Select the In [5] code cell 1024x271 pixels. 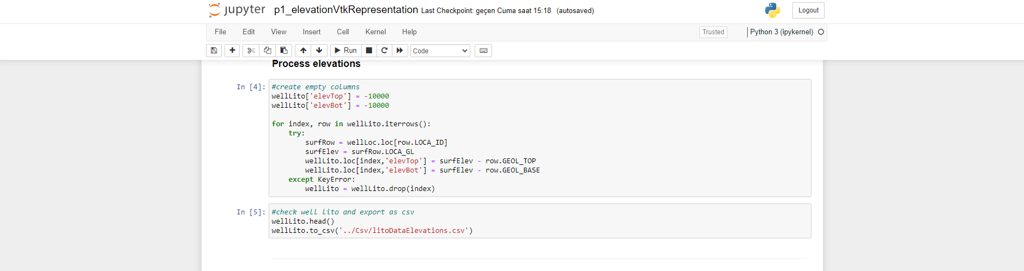click(x=540, y=221)
